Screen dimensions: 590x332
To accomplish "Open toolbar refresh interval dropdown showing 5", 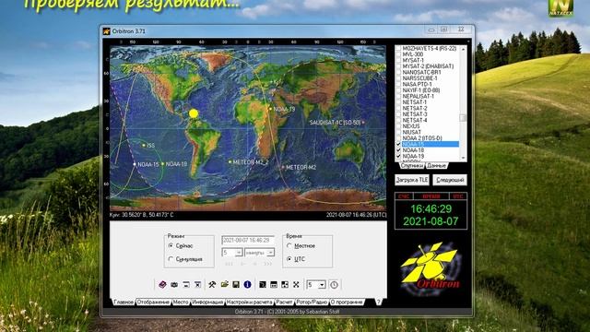I will [x=322, y=285].
